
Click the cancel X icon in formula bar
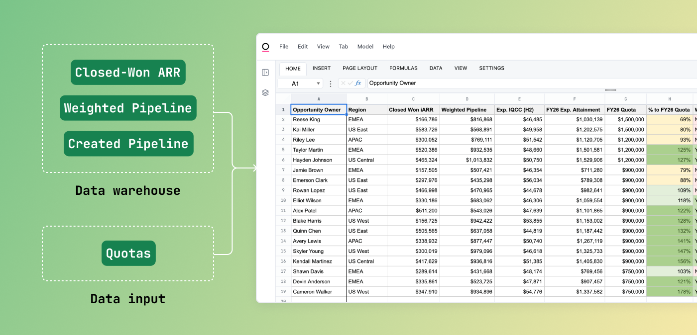pyautogui.click(x=344, y=84)
